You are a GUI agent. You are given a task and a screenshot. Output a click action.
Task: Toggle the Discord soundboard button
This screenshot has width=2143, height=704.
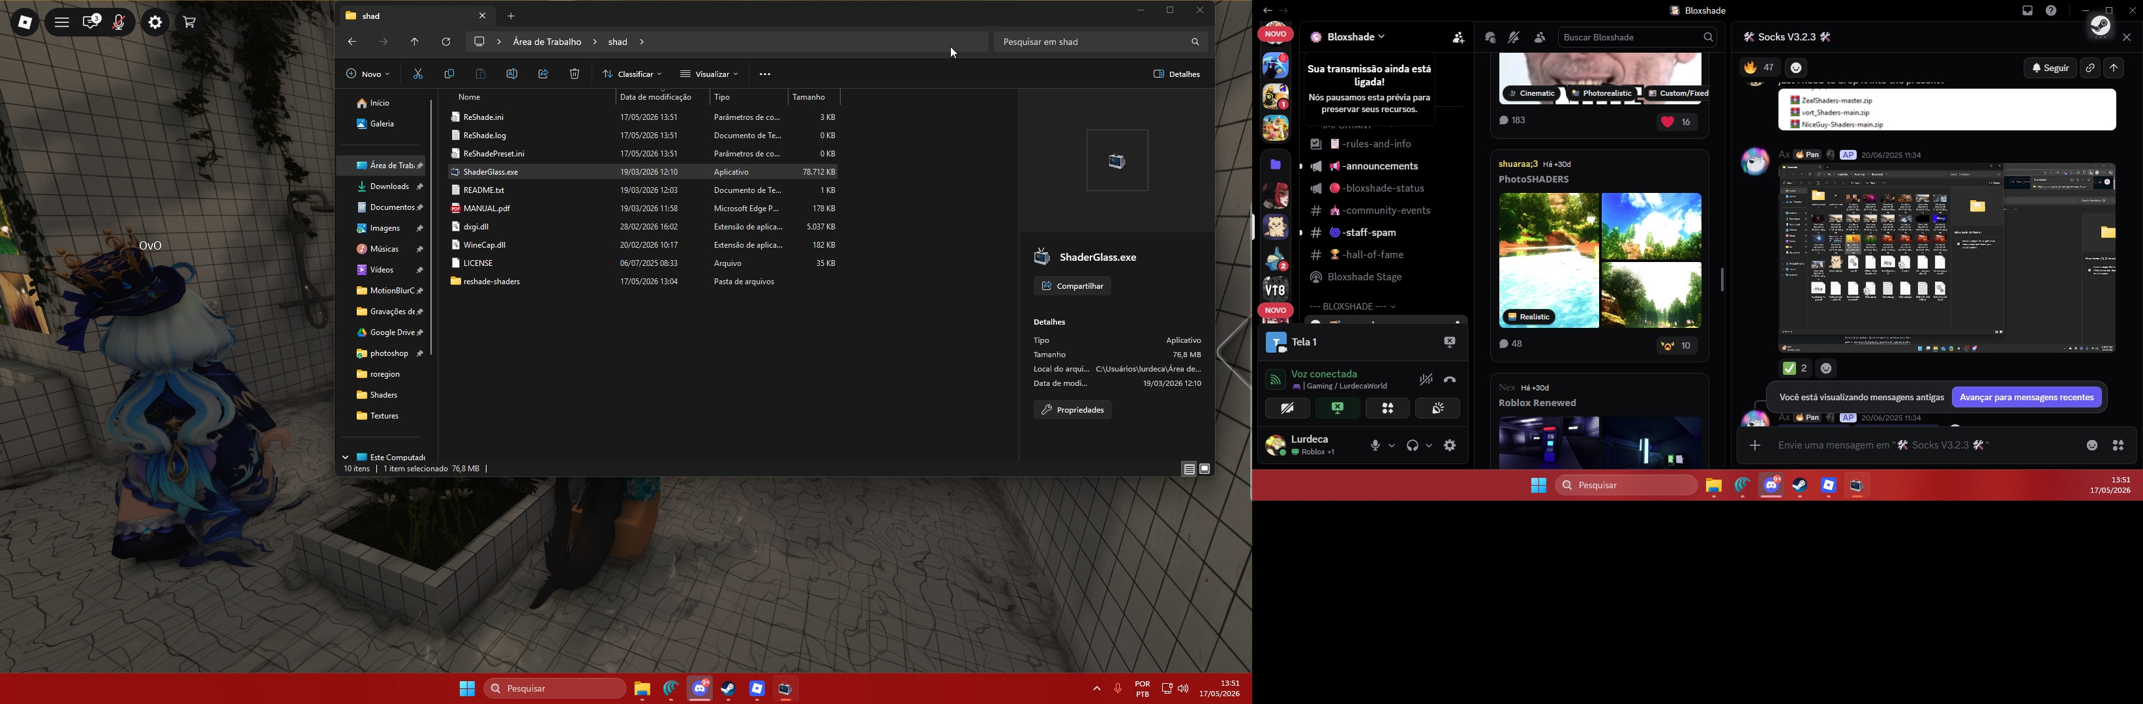(x=1439, y=408)
